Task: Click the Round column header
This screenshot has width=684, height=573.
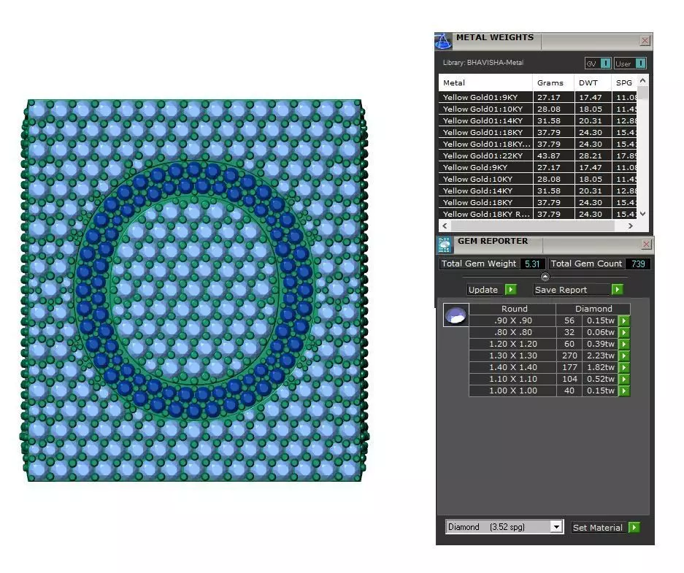Action: (514, 309)
